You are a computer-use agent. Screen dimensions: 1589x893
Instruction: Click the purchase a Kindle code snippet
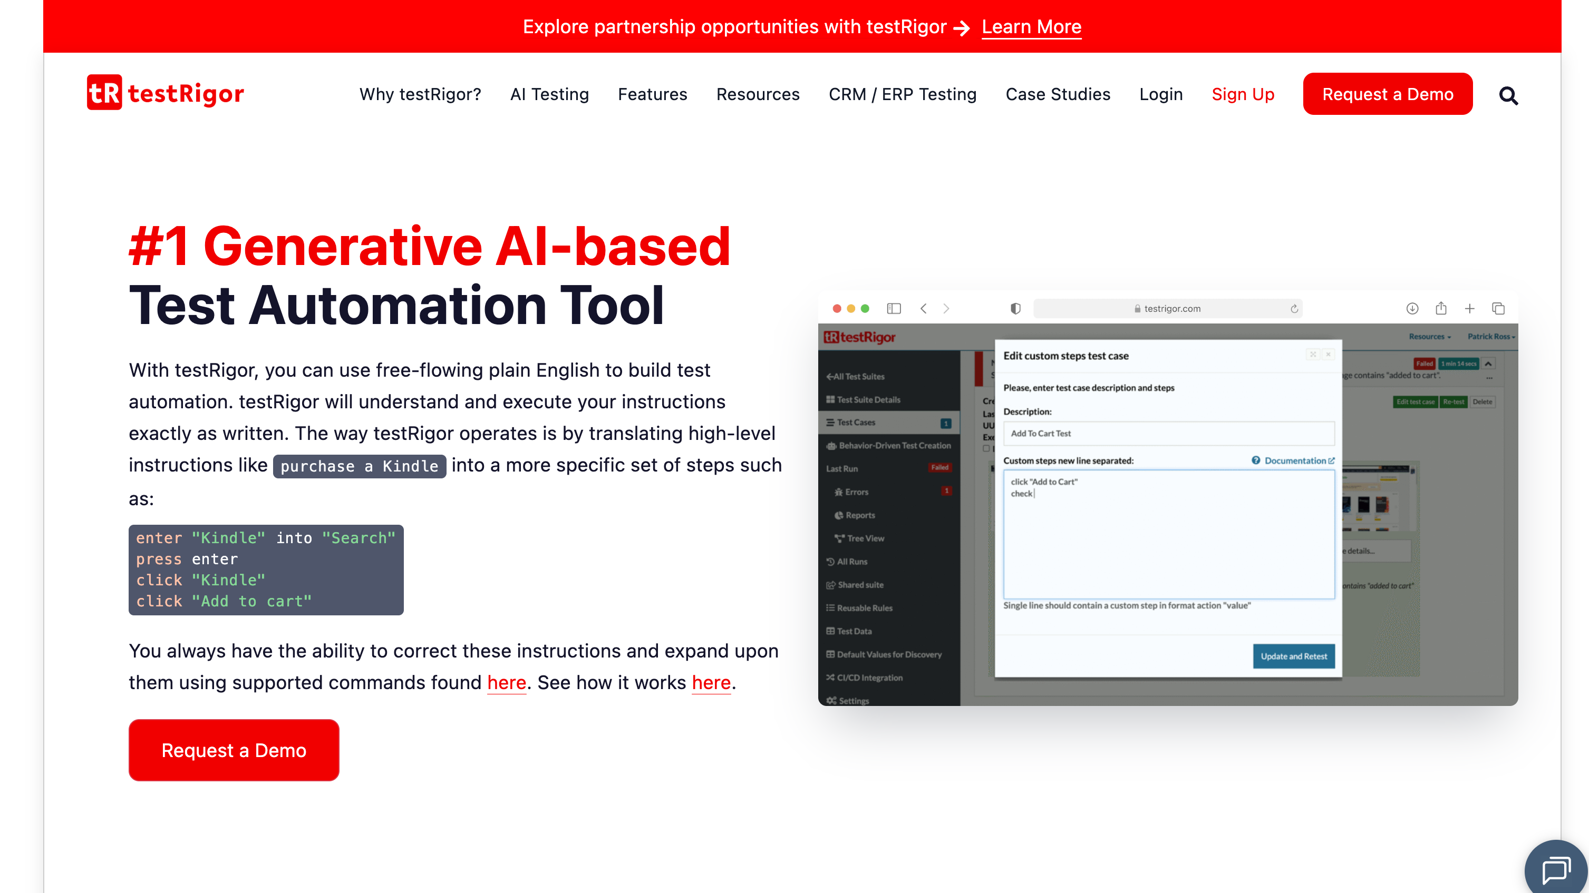359,466
